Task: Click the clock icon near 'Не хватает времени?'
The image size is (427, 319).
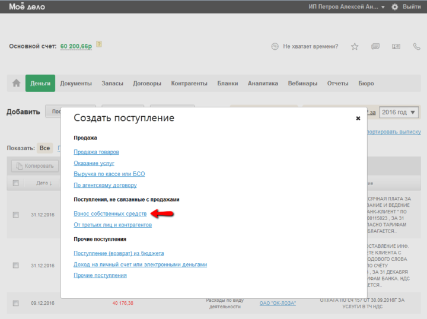Action: tap(275, 46)
